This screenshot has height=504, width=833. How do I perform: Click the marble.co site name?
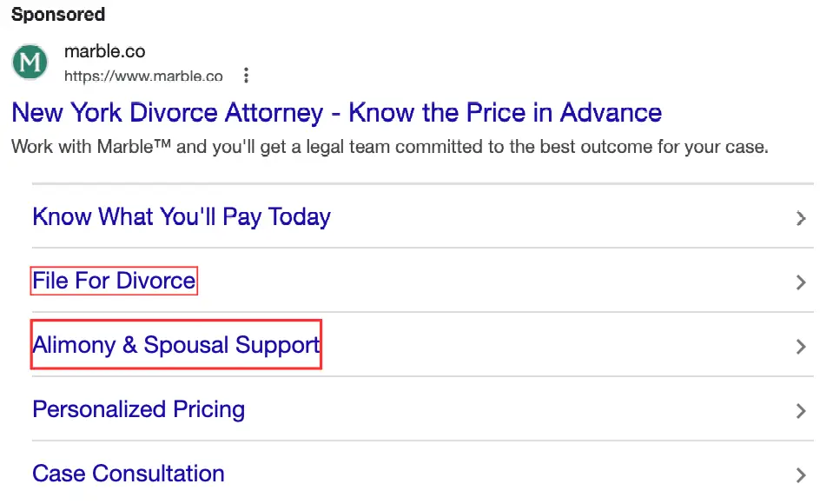click(x=104, y=51)
